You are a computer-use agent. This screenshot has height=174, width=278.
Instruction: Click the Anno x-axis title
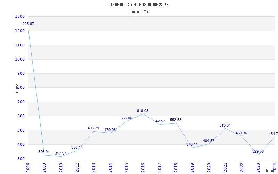(x=270, y=171)
